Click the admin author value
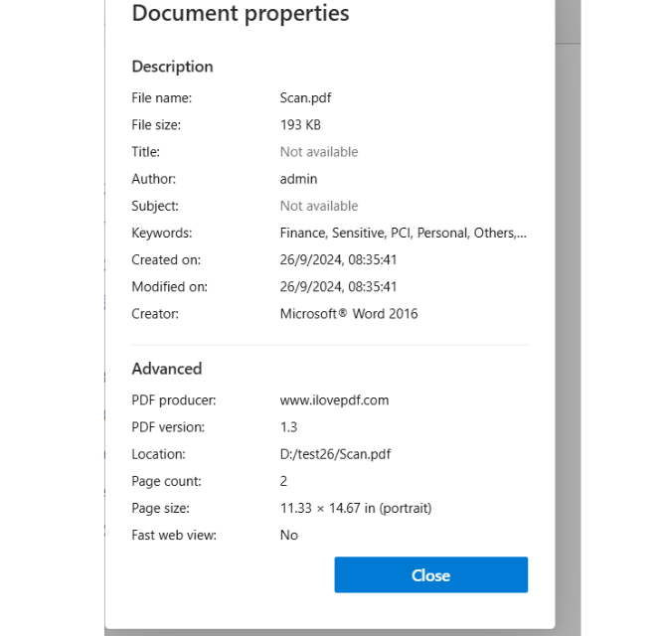This screenshot has height=636, width=662. 298,179
